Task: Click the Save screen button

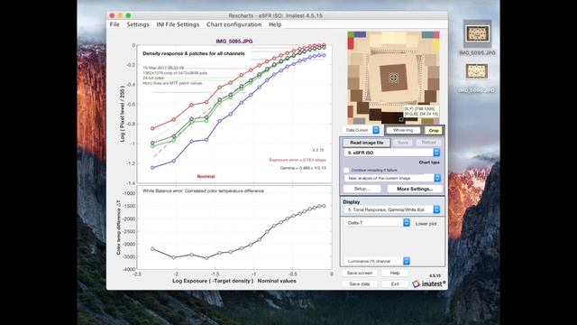Action: pos(360,273)
